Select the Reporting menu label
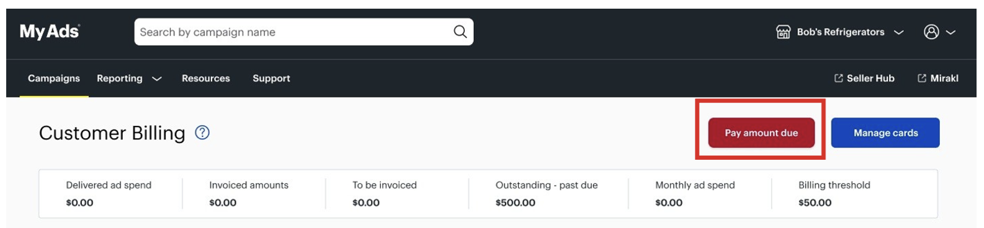 pyautogui.click(x=120, y=78)
